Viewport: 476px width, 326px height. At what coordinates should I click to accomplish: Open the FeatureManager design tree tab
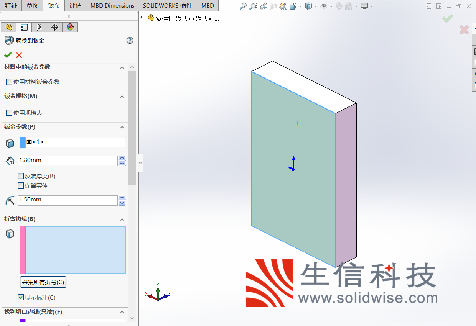click(9, 27)
